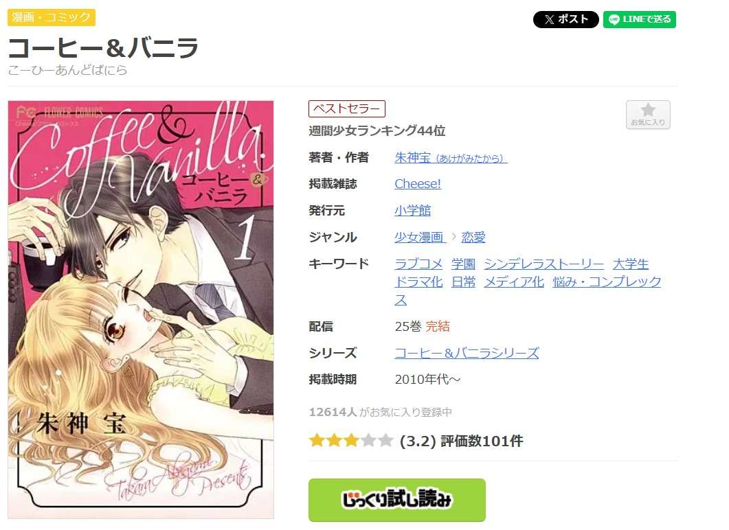Open the Cheese! magazine link

418,184
